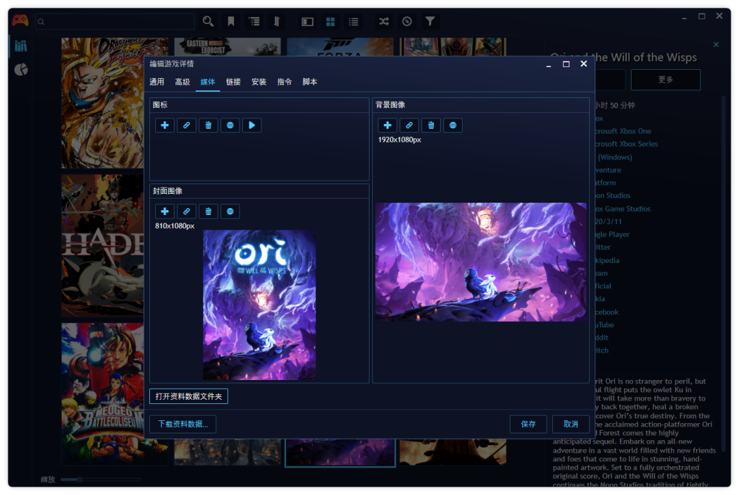Select the Ori background image preview
Image resolution: width=739 pixels, height=495 pixels.
(481, 262)
